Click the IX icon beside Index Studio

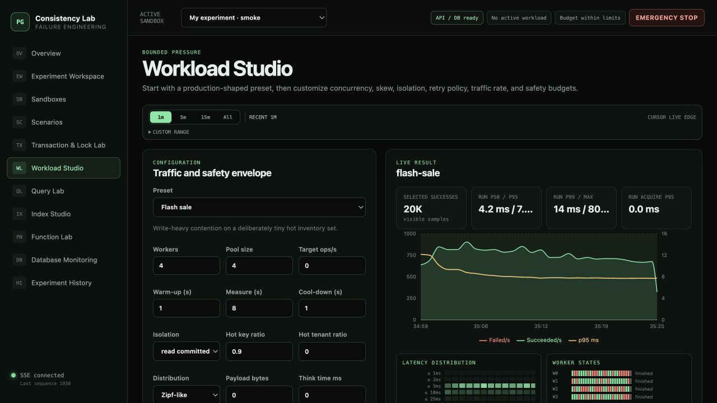[x=20, y=214]
